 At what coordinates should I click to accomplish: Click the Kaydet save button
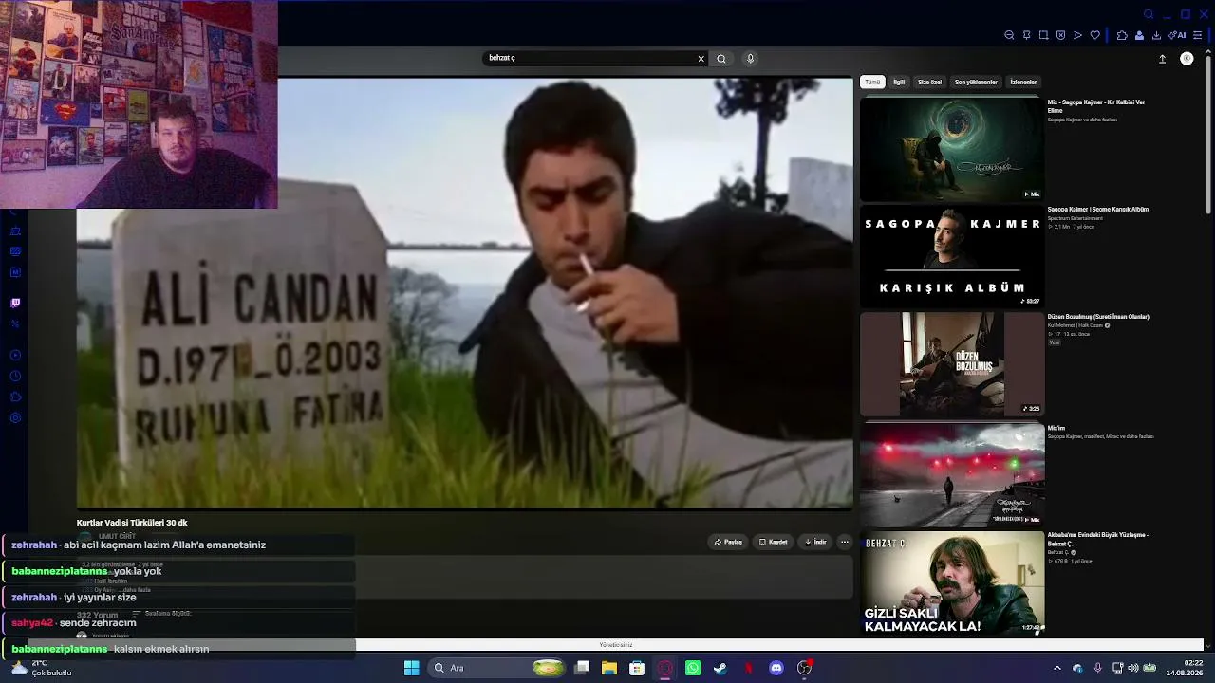(x=773, y=543)
